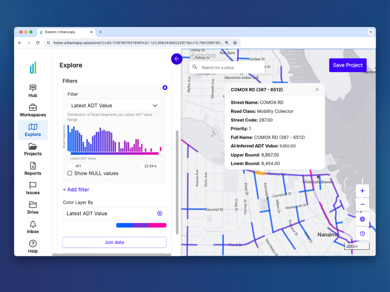
Task: Open the Projects section
Action: [32, 149]
